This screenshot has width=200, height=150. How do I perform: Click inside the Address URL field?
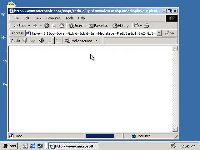tap(94, 33)
